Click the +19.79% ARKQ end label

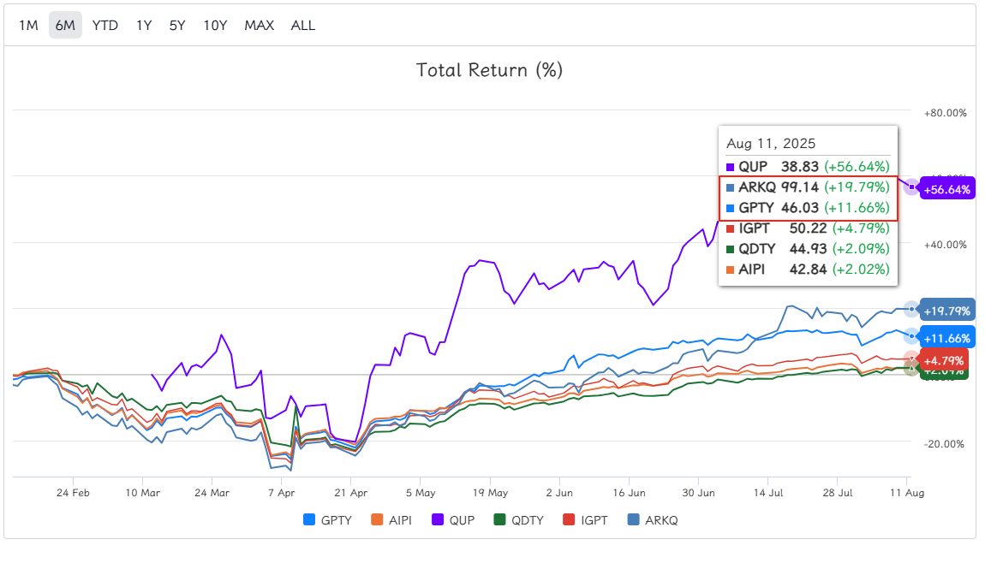tap(946, 311)
